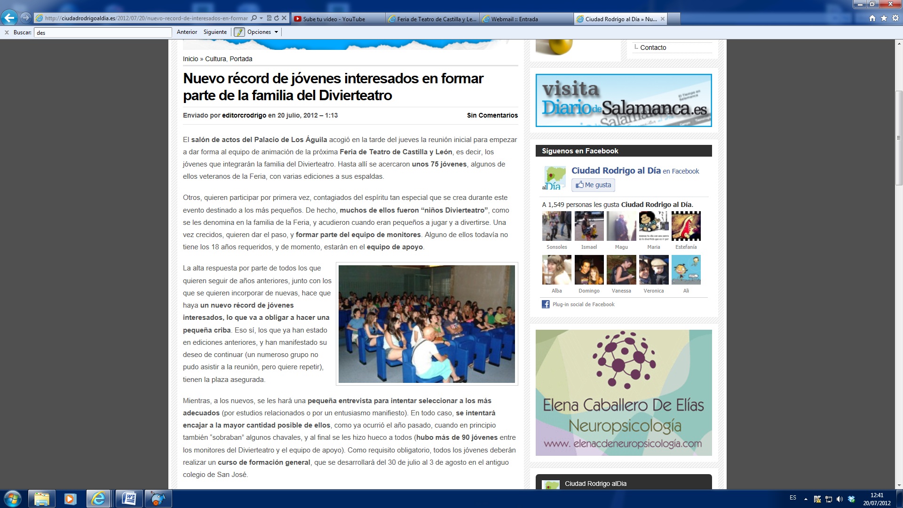The image size is (903, 508).
Task: Click the Ciudad Rodrigo alDía logo in Facebook box
Action: coord(554,178)
